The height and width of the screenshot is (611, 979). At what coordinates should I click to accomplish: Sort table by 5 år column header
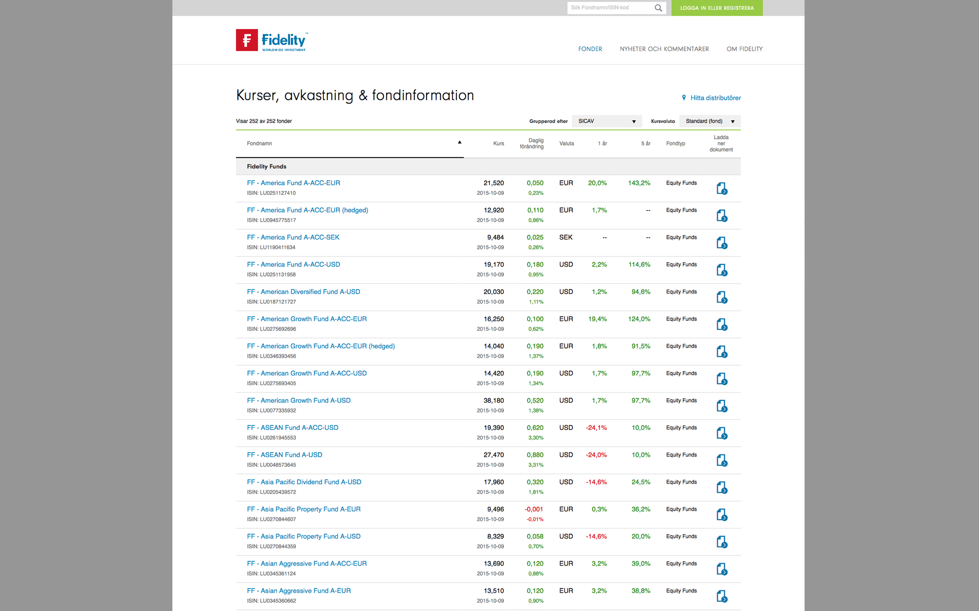click(646, 144)
